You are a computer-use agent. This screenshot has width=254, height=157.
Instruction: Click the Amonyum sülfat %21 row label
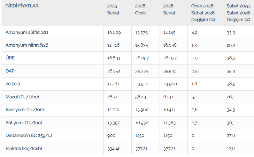click(27, 32)
